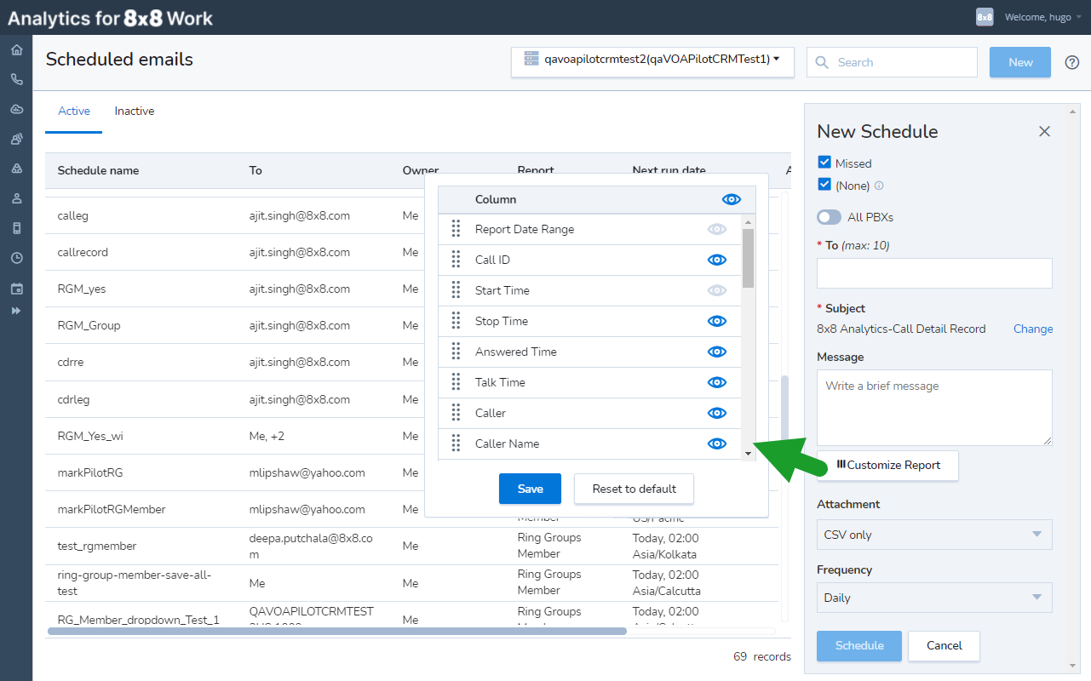Open the mobile device sidebar icon
The image size is (1091, 681).
click(15, 228)
